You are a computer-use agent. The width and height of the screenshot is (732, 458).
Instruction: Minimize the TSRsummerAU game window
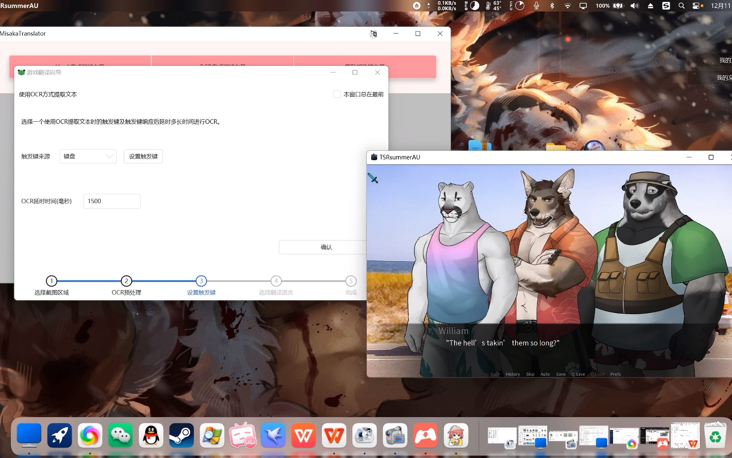pyautogui.click(x=689, y=157)
